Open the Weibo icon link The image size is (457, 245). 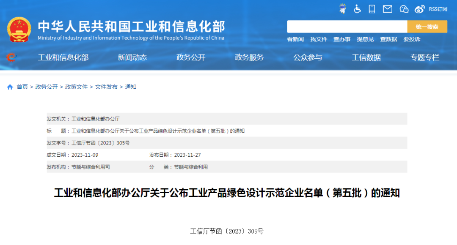(419, 9)
